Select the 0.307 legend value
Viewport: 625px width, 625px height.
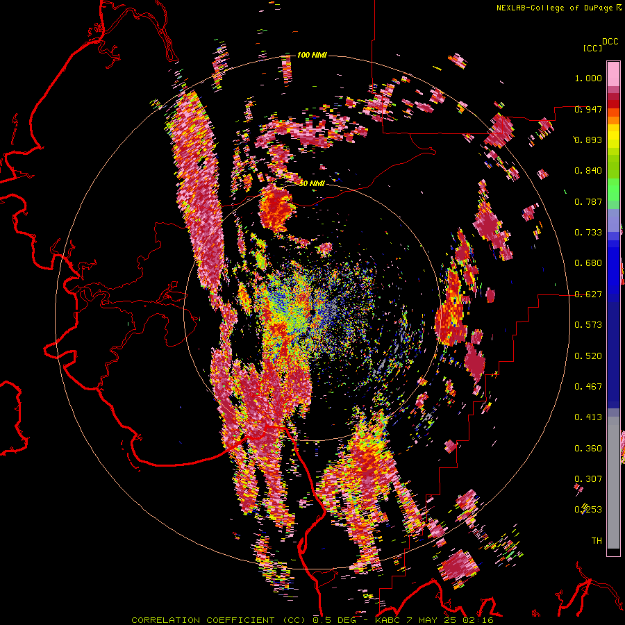(588, 479)
